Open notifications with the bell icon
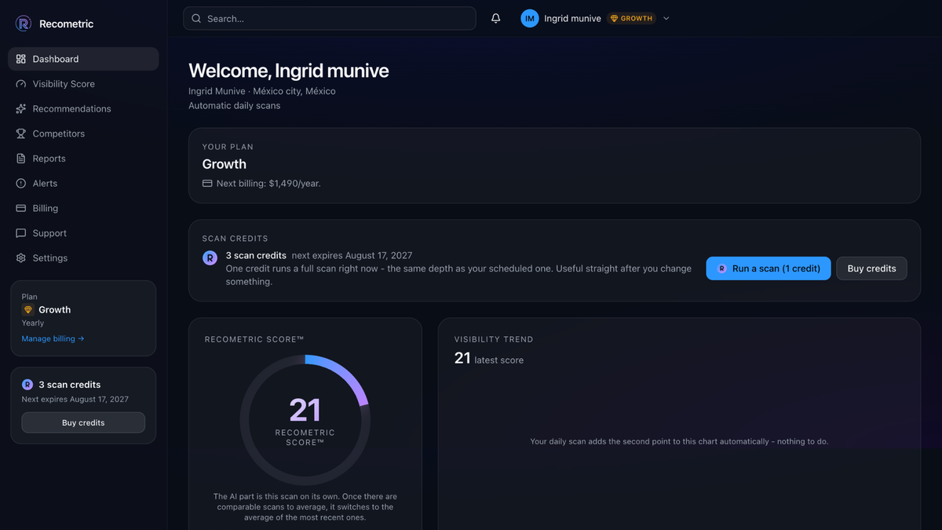942x530 pixels. pos(496,18)
